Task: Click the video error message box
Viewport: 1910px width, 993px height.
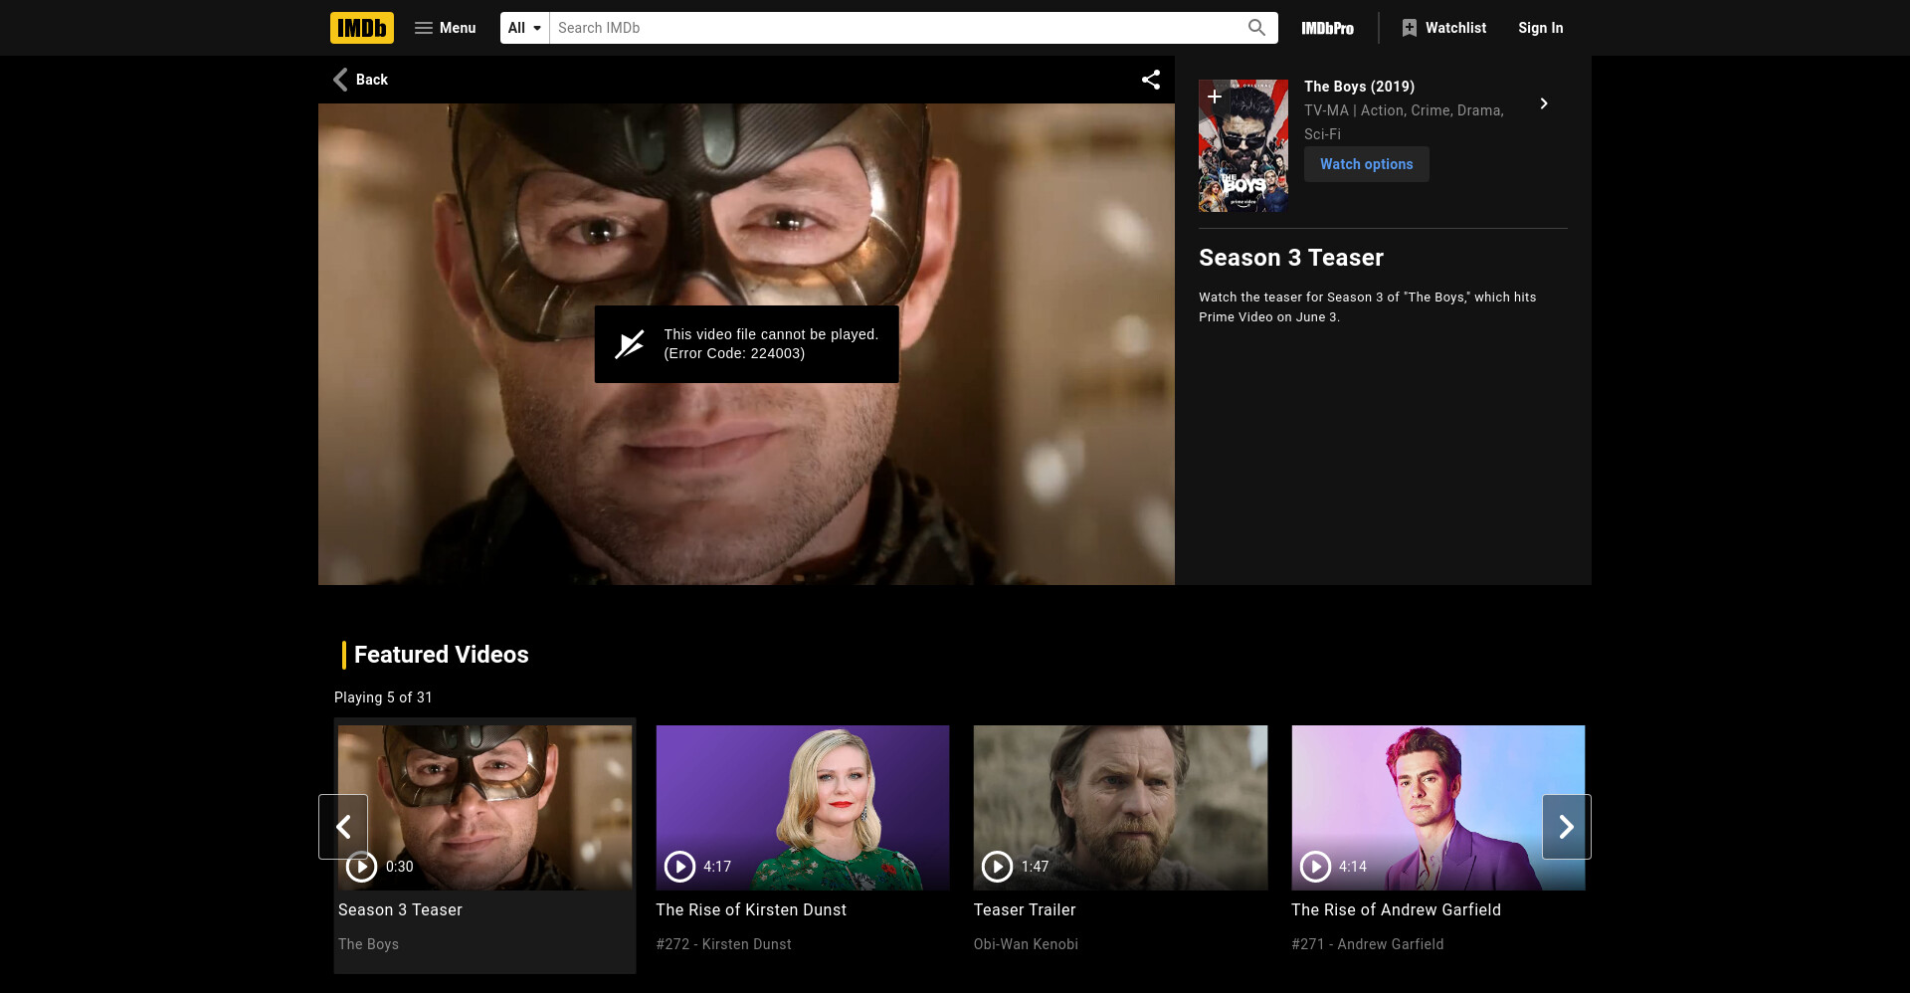Action: click(746, 344)
